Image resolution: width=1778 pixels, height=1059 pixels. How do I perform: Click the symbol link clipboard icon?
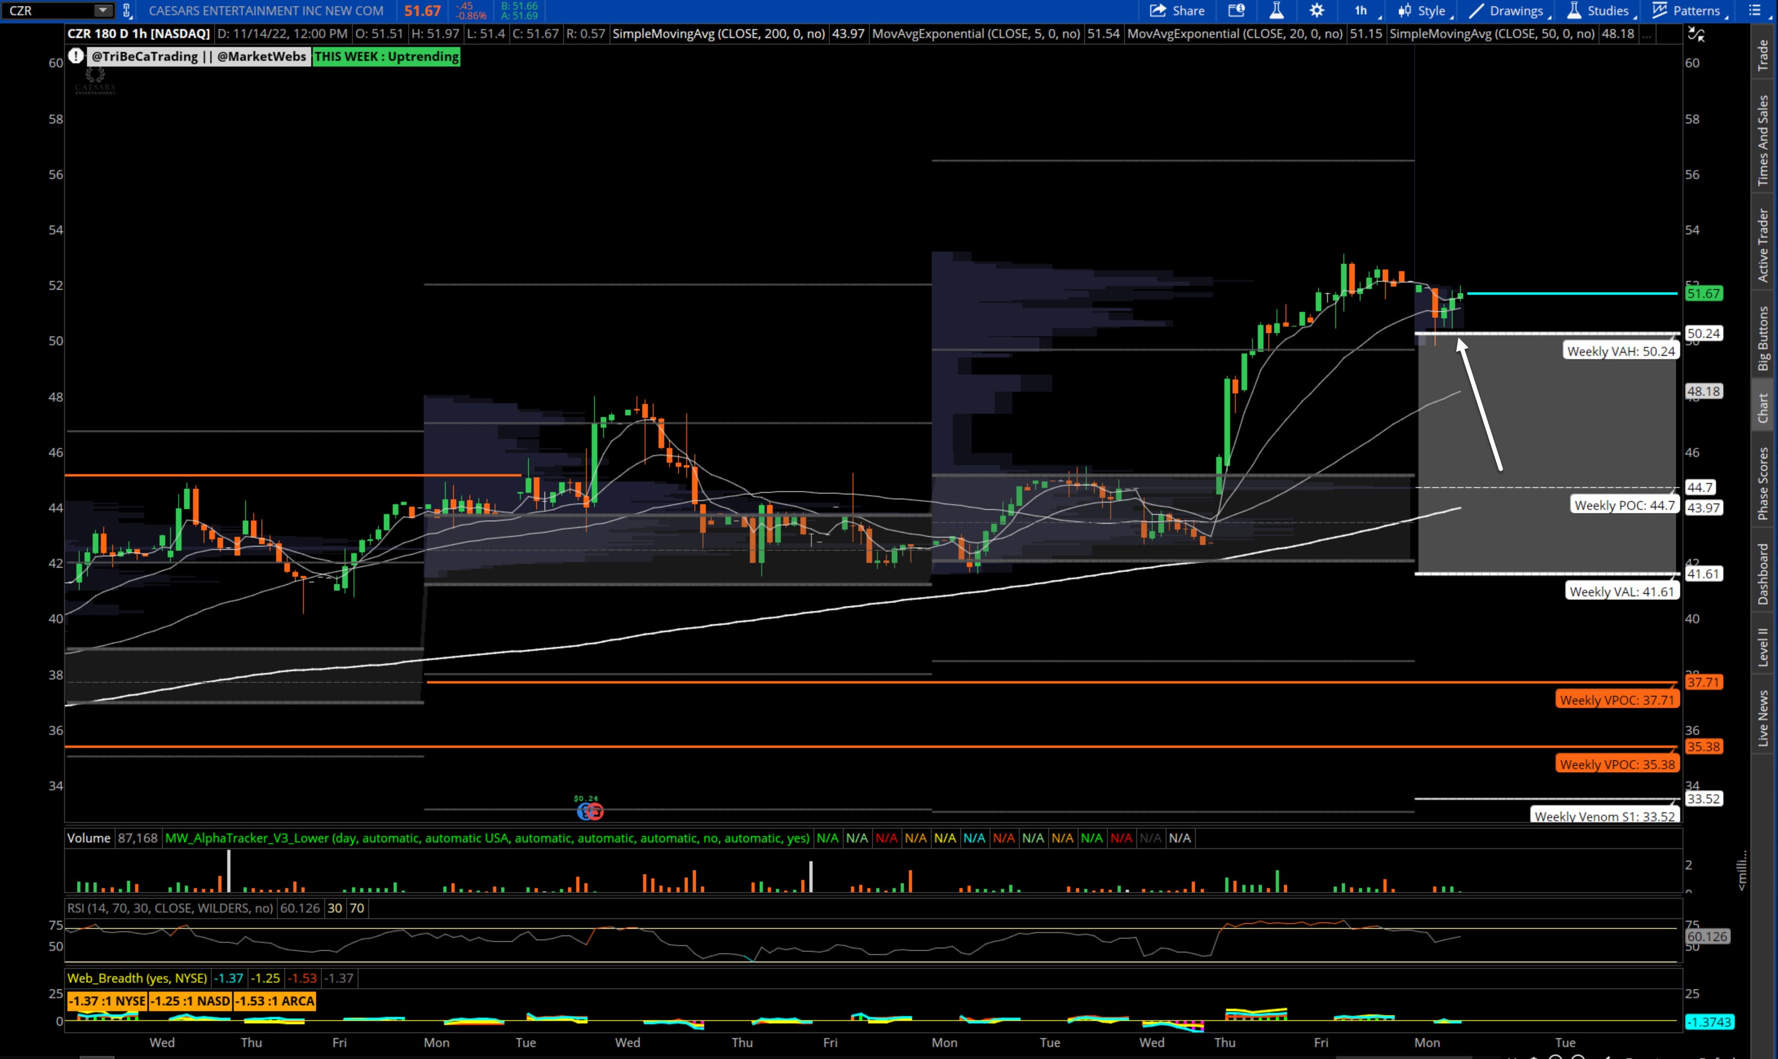[x=127, y=11]
